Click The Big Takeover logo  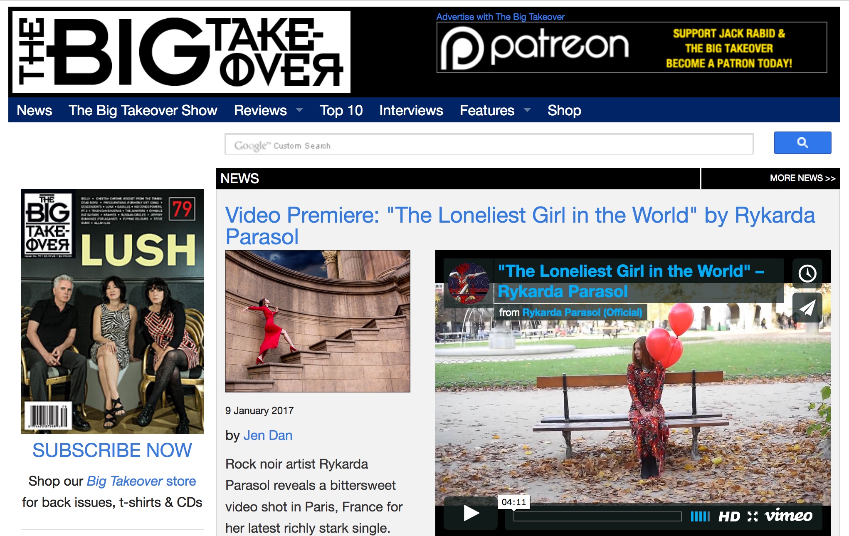tap(181, 52)
